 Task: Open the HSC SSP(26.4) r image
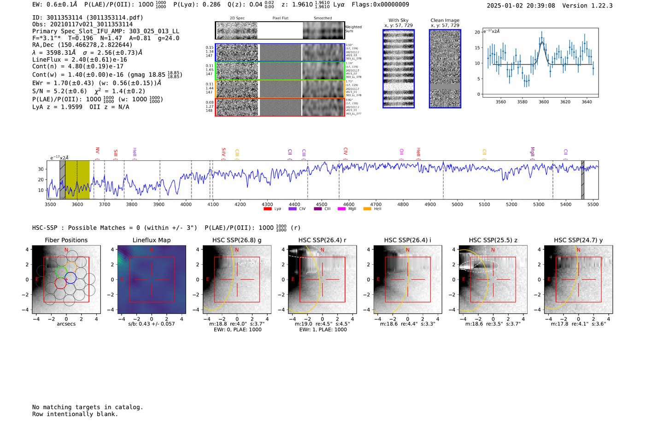(322, 280)
